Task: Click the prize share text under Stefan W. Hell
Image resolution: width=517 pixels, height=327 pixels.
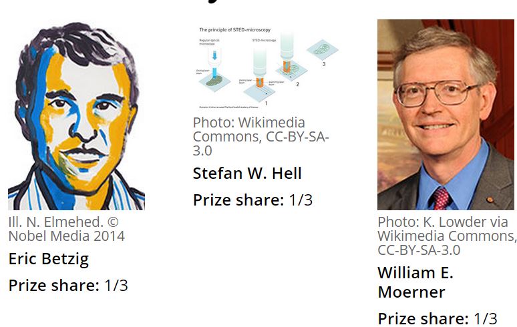Action: (252, 200)
